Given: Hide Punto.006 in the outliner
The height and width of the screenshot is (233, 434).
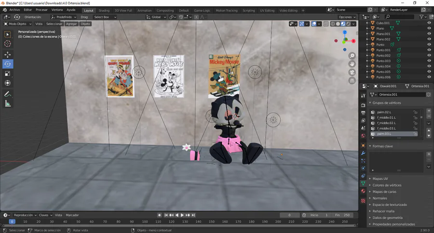Looking at the screenshot, I should [x=429, y=77].
